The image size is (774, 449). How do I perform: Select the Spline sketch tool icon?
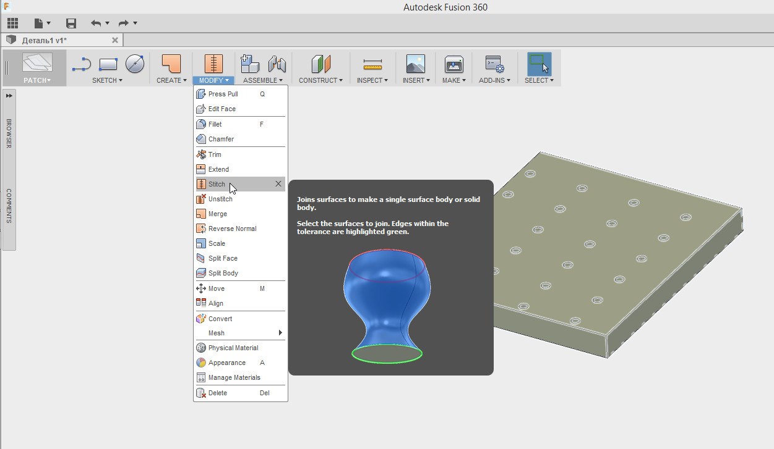[82, 64]
